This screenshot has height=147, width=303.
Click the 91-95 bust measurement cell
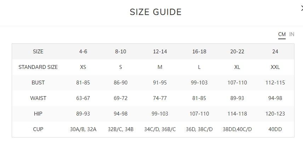click(160, 83)
